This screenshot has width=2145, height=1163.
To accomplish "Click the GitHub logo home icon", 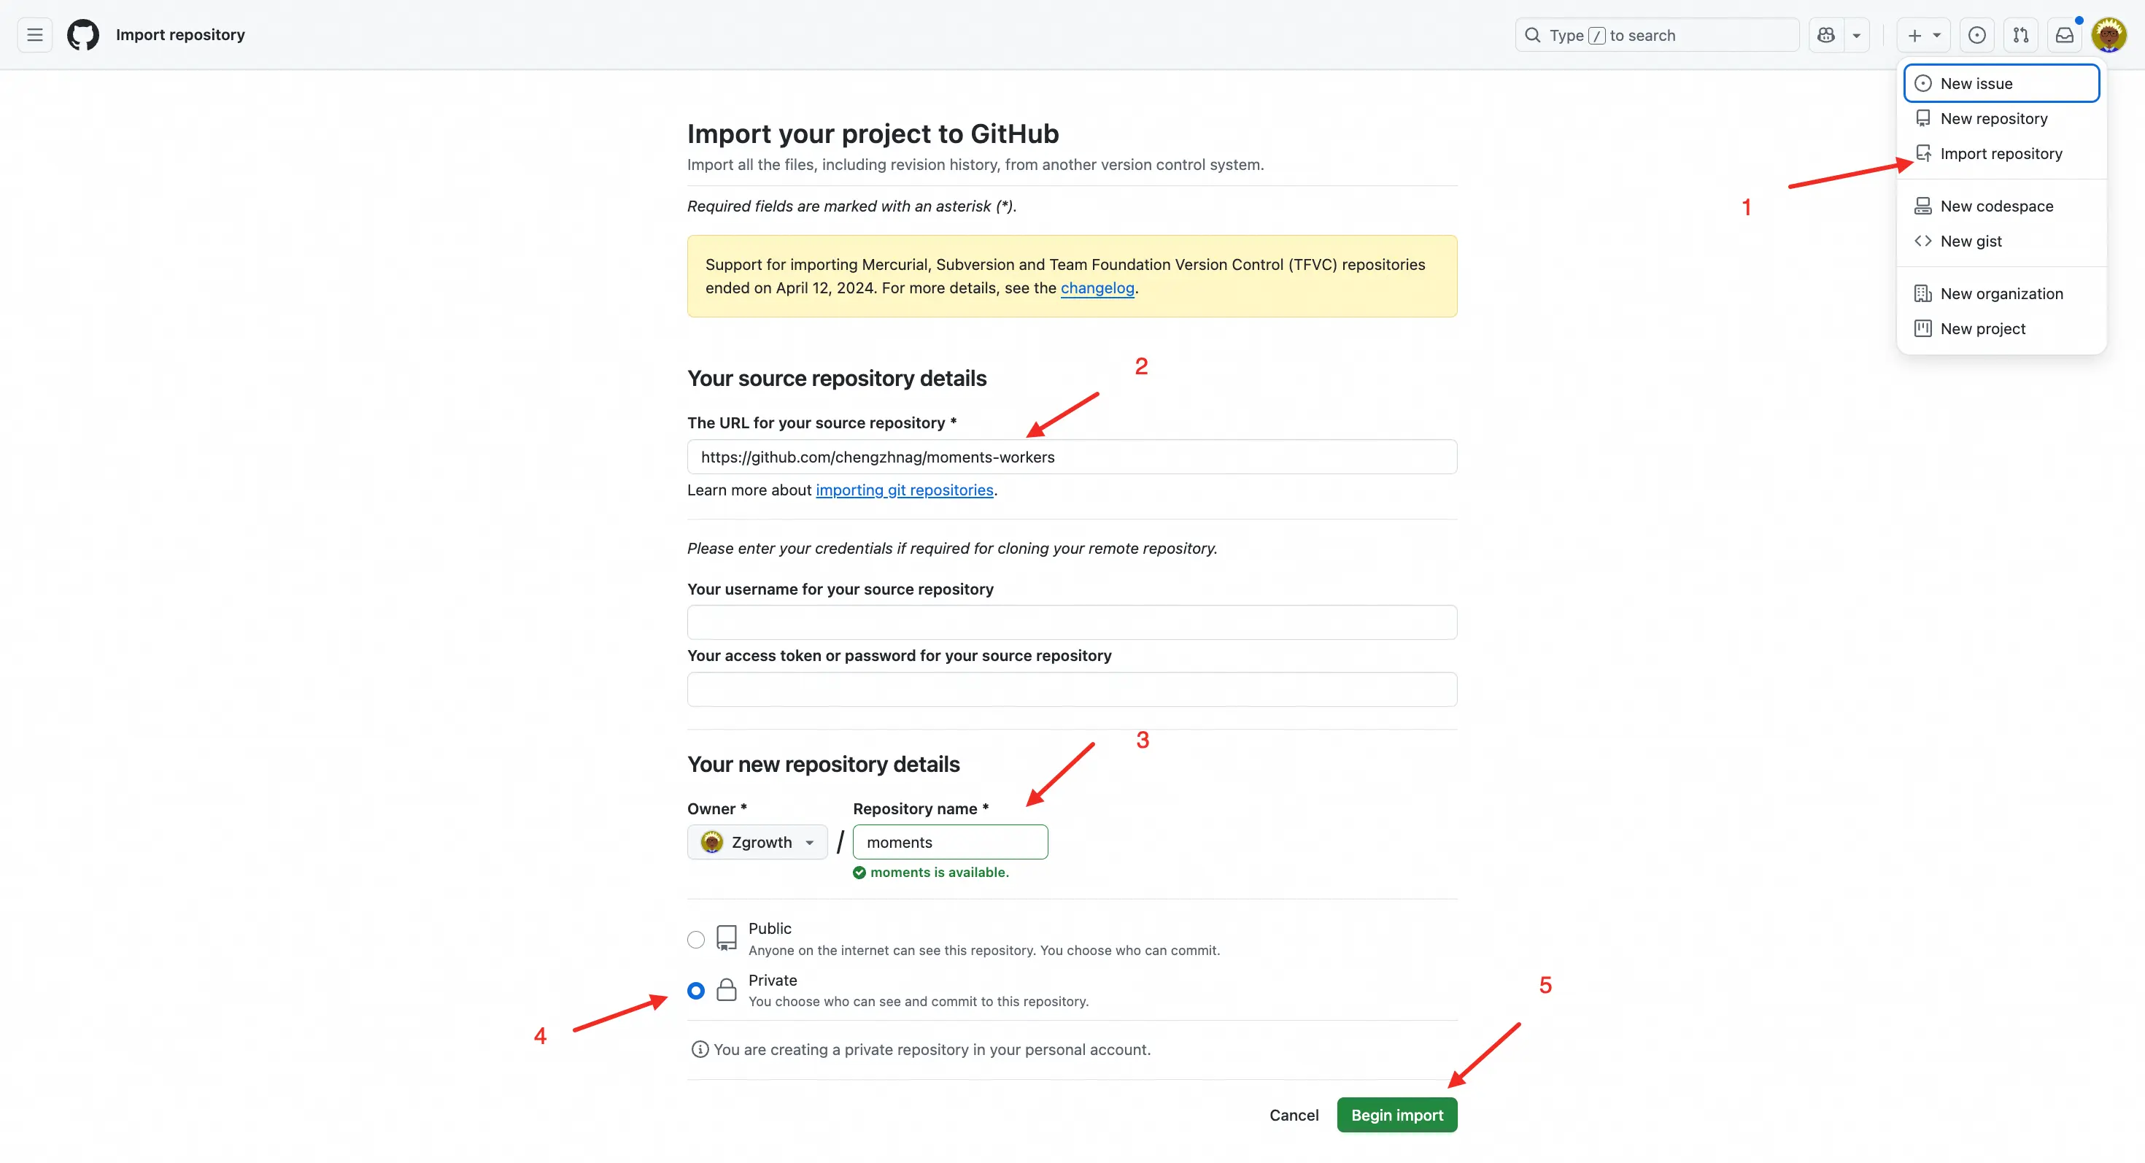I will click(82, 35).
